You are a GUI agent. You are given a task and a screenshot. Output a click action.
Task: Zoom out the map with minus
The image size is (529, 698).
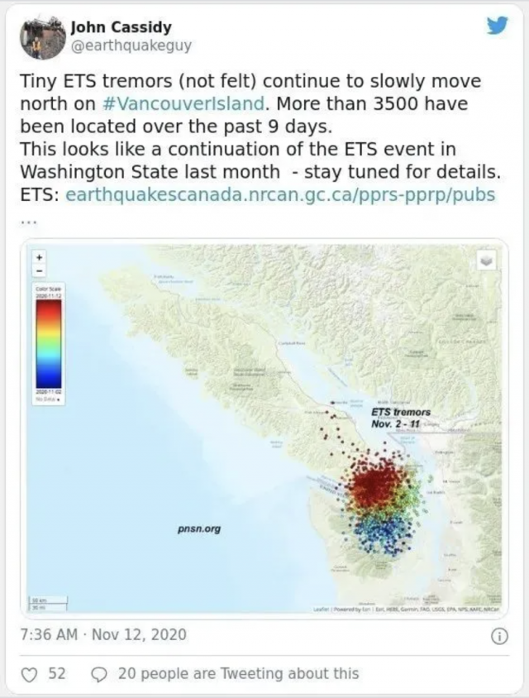click(40, 270)
